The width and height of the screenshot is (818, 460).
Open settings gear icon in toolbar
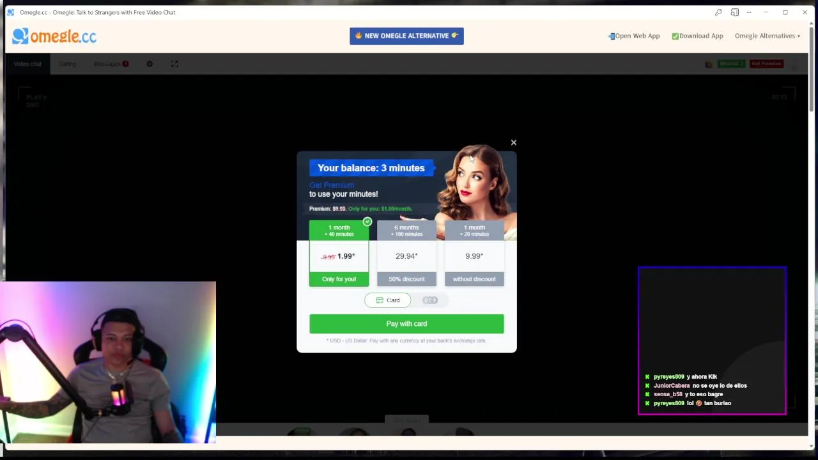pos(150,64)
